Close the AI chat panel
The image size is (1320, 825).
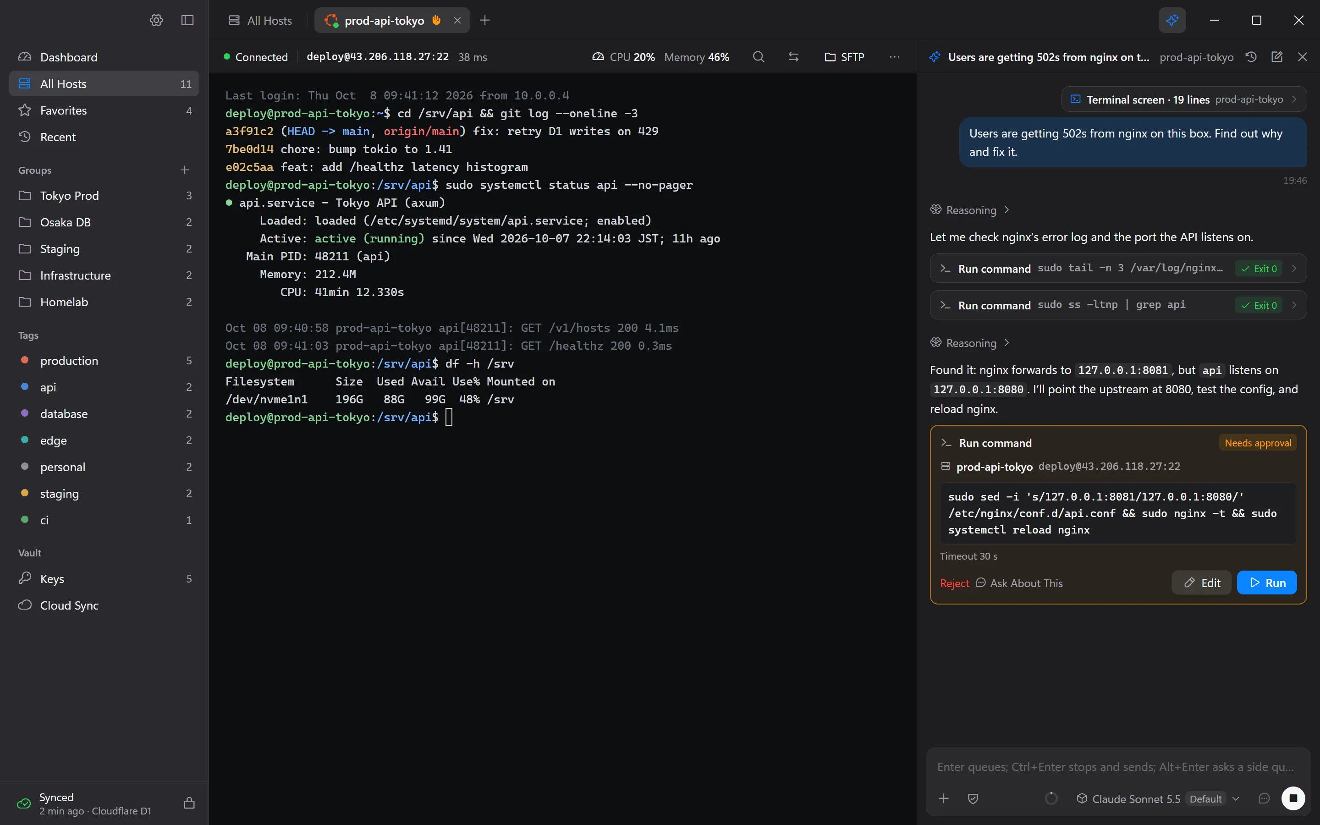click(x=1303, y=57)
